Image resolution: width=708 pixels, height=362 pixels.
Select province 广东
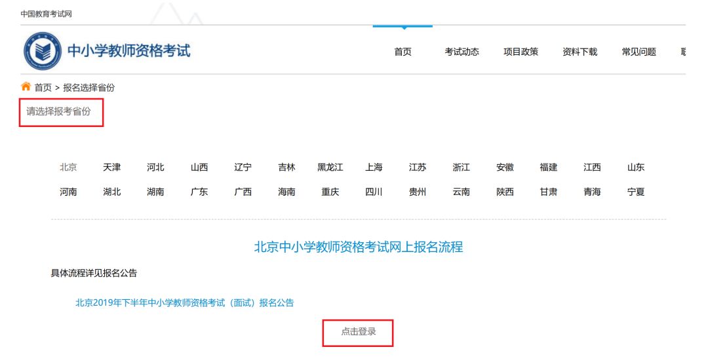click(x=199, y=192)
